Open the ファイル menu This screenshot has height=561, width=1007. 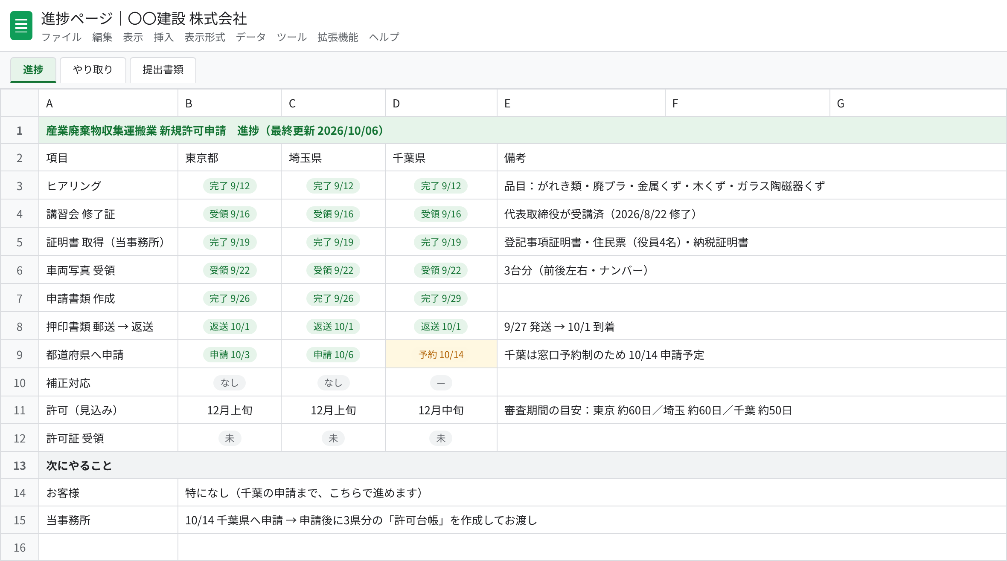61,38
